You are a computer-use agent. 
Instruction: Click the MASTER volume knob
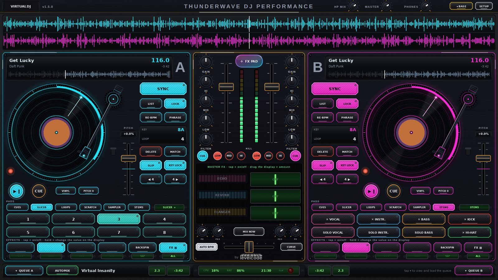[x=386, y=6]
